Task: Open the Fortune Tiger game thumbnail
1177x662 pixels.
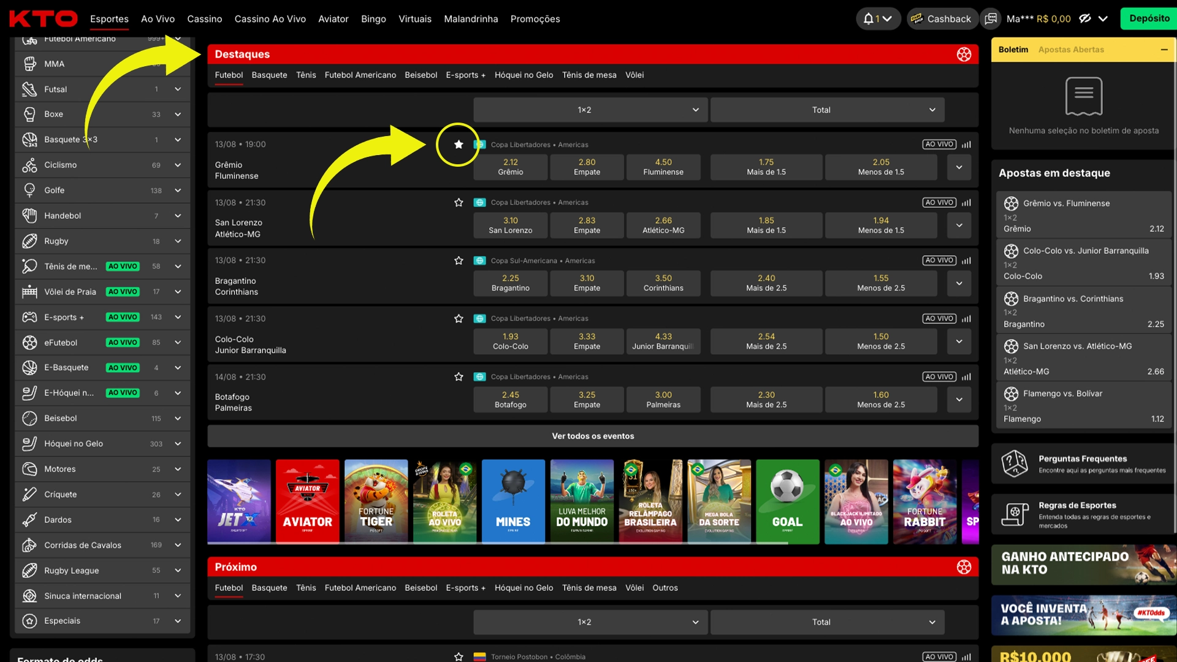Action: point(376,501)
